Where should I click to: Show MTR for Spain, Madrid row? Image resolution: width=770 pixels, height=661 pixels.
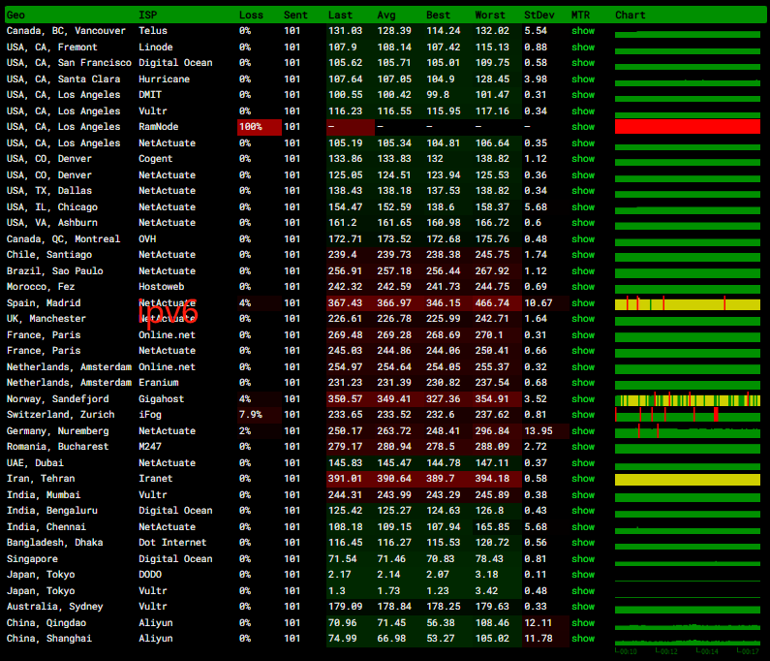pos(583,303)
